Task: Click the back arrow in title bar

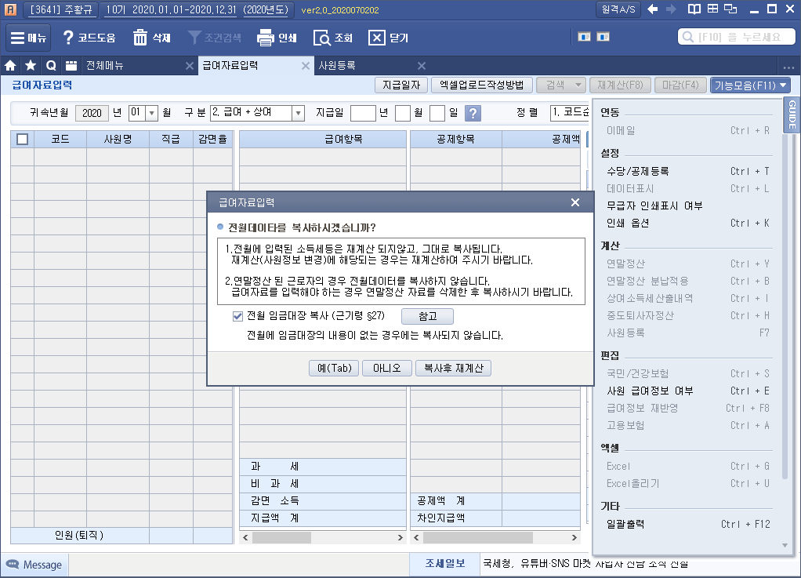Action: (652, 9)
